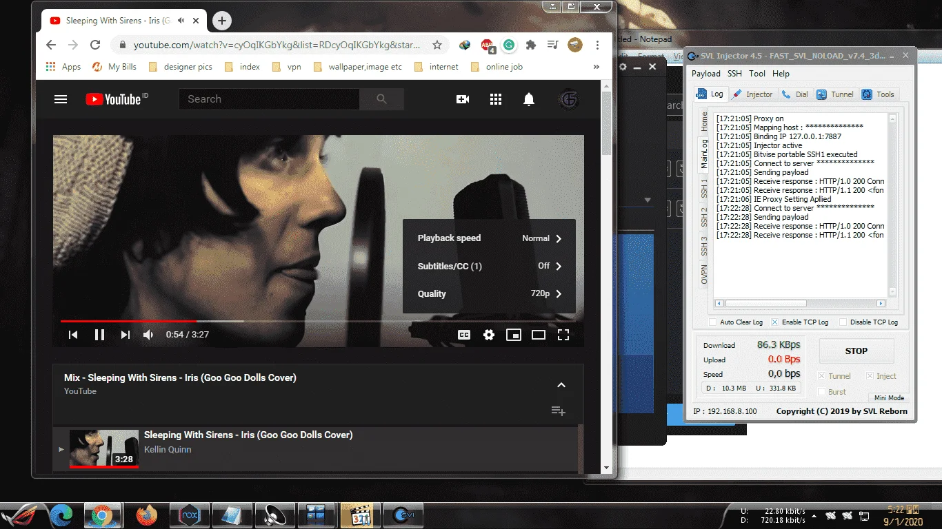Image resolution: width=942 pixels, height=529 pixels.
Task: Open the My Bills bookmark
Action: pyautogui.click(x=115, y=67)
